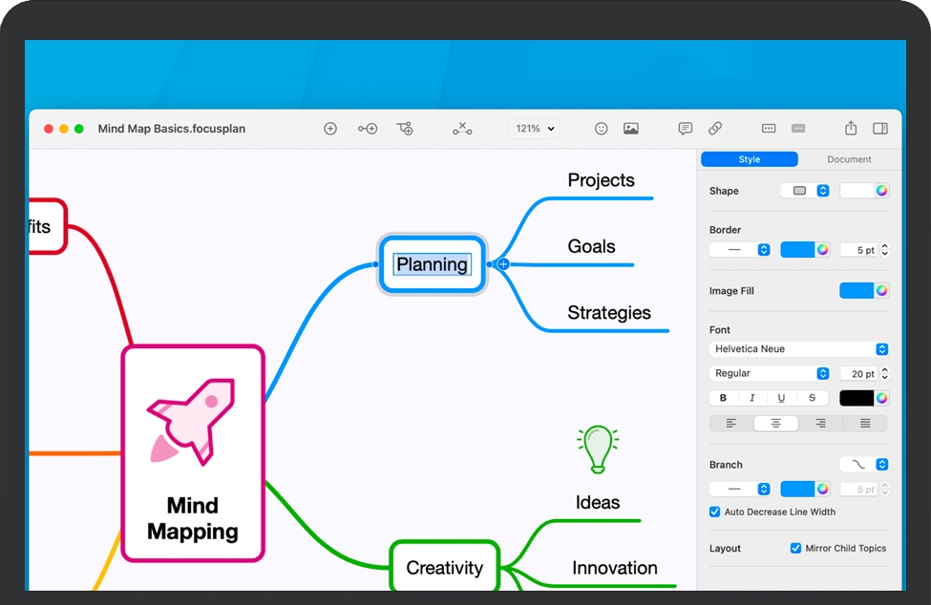Click the link chain icon in toolbar
Viewport: 931px width, 605px height.
tap(715, 129)
